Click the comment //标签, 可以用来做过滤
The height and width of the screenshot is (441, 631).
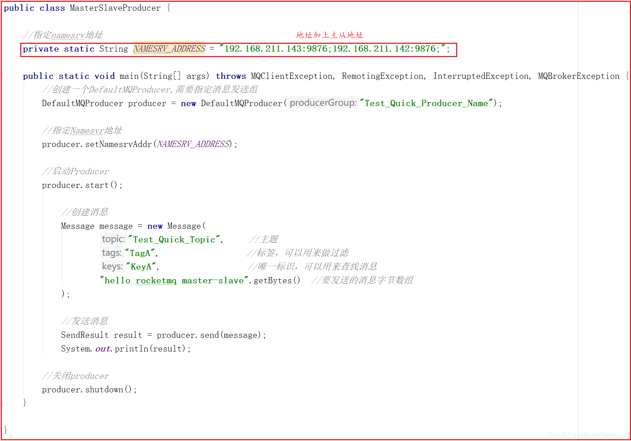(297, 253)
